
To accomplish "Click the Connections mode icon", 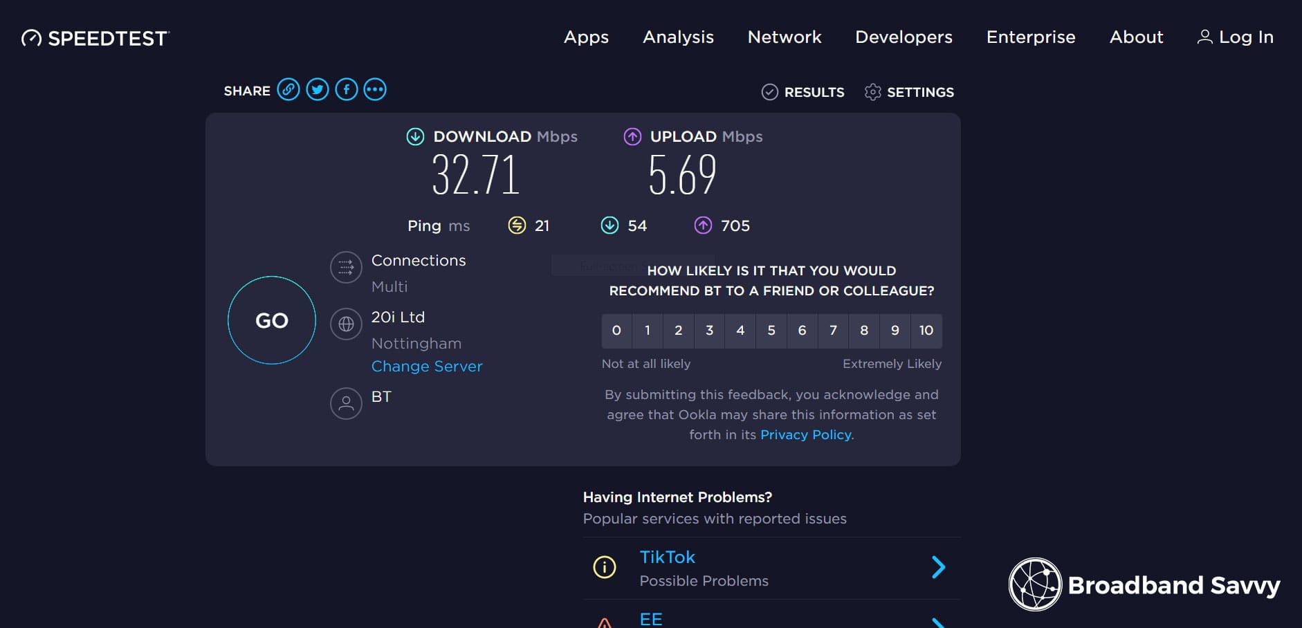I will (x=346, y=267).
